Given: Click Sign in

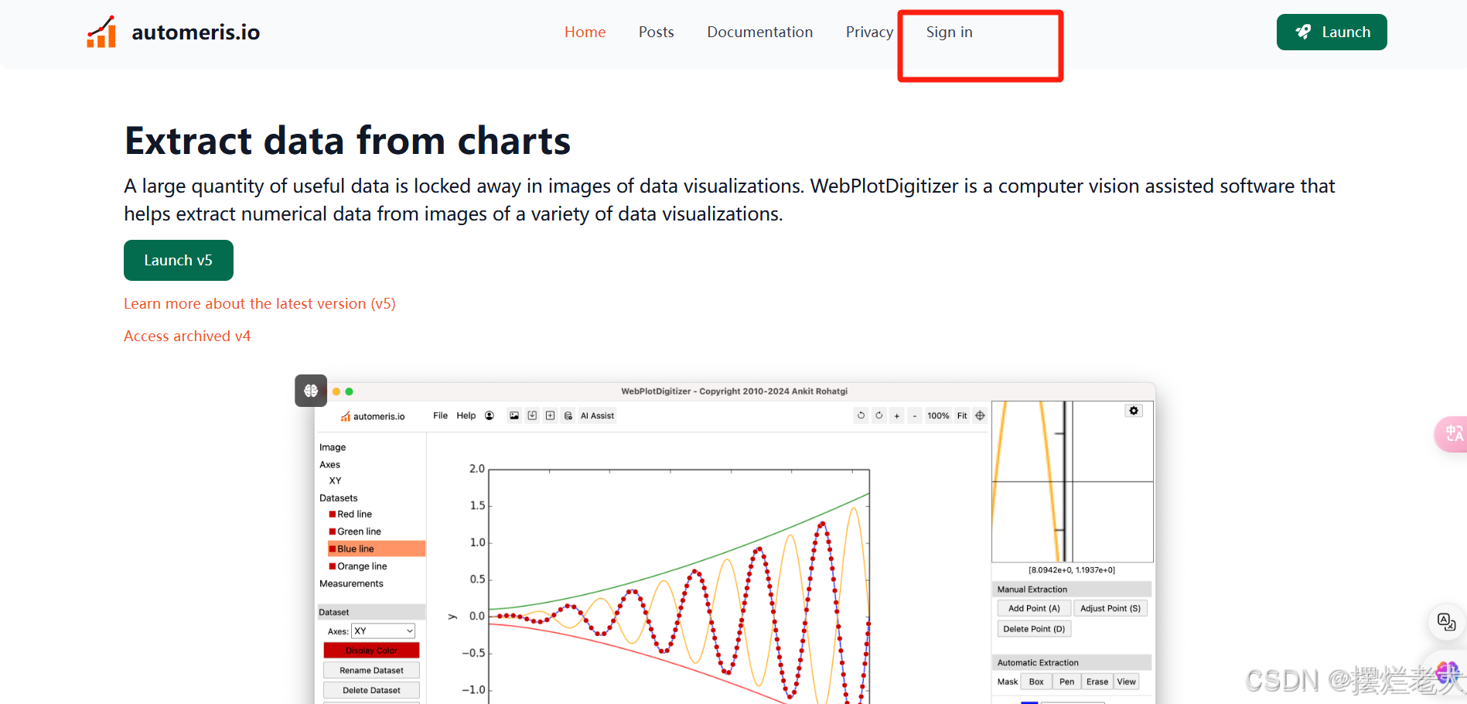Looking at the screenshot, I should coord(950,32).
